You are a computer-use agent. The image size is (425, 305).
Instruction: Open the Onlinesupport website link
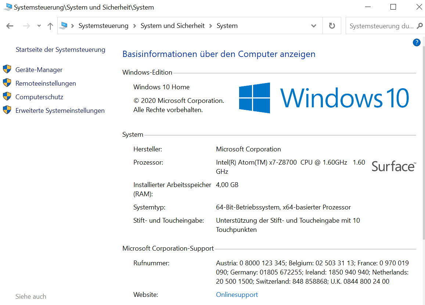click(237, 295)
